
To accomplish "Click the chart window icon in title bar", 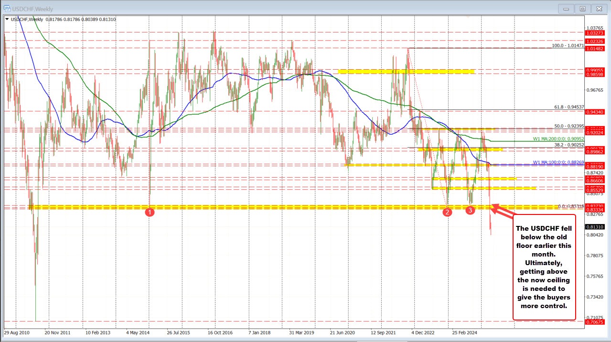I will coord(7,9).
